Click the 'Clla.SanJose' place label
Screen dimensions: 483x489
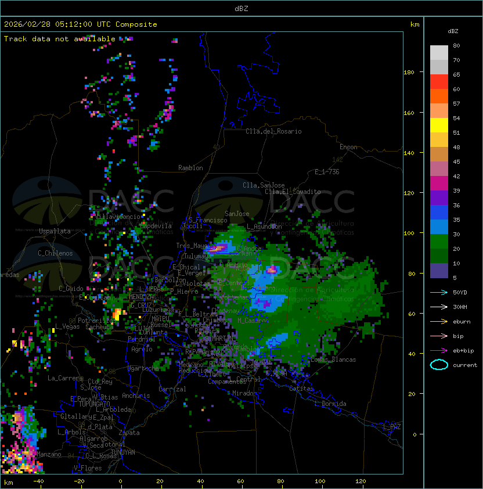[264, 185]
